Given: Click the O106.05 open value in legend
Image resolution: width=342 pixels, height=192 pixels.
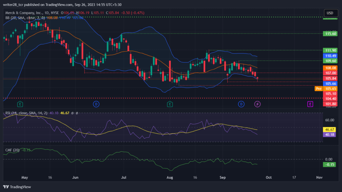Looking at the screenshot, I should 67,13.
